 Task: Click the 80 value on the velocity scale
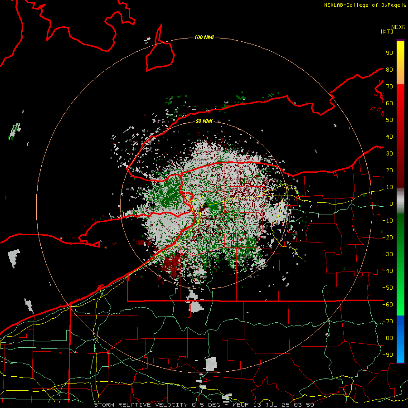point(389,69)
